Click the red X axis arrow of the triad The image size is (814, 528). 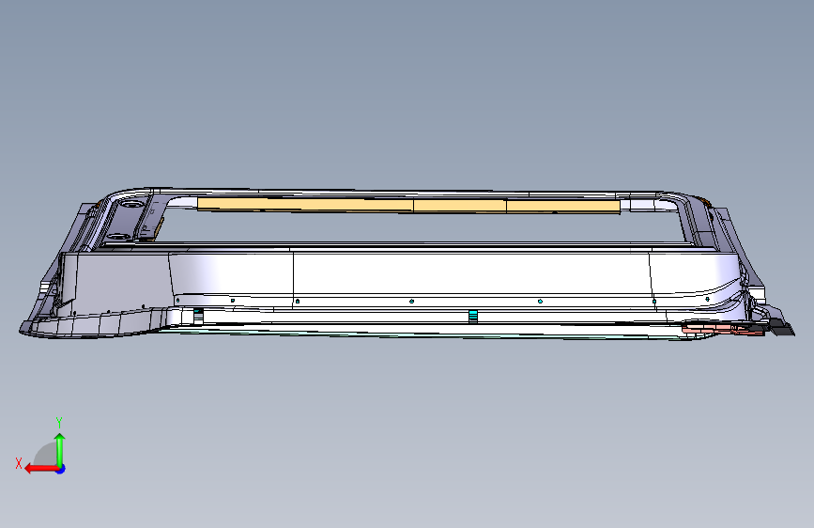coord(41,469)
